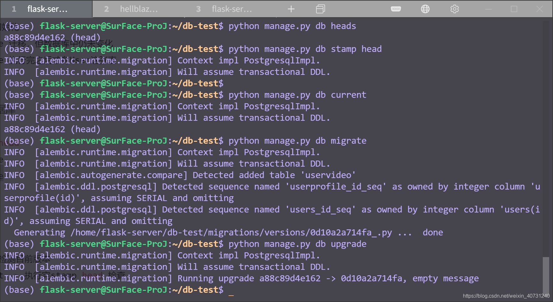Click the Running upgrade INFO log line
The height and width of the screenshot is (302, 553).
coord(239,278)
